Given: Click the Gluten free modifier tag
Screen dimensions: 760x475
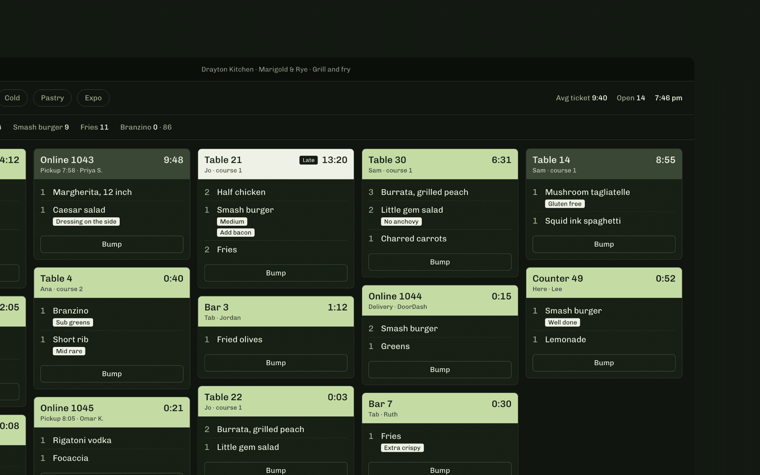Looking at the screenshot, I should [565, 204].
